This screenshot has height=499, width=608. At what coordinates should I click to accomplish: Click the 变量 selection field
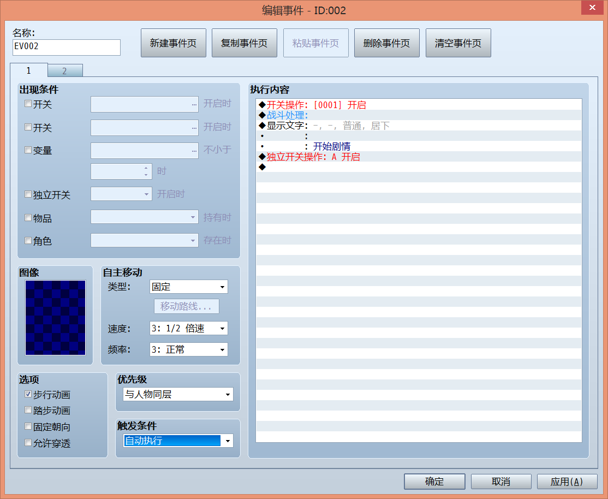click(144, 151)
